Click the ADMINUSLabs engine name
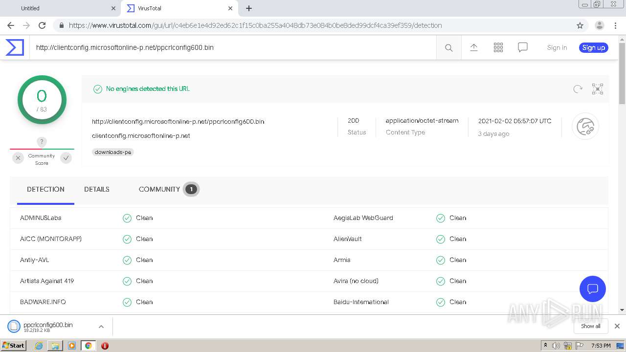Viewport: 626px width, 352px height. [41, 218]
